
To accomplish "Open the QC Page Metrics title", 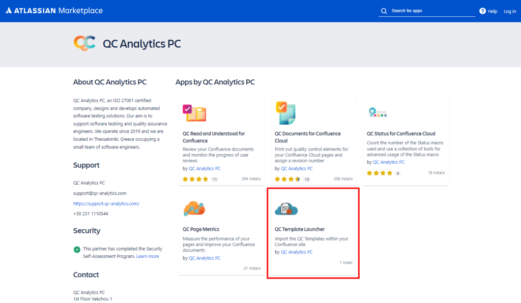I will click(200, 229).
